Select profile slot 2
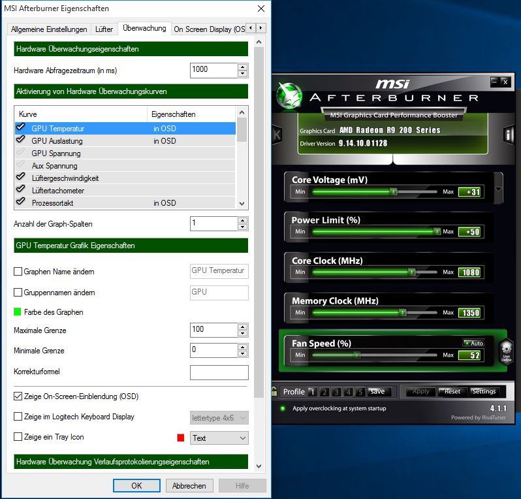521x499 pixels. [324, 392]
